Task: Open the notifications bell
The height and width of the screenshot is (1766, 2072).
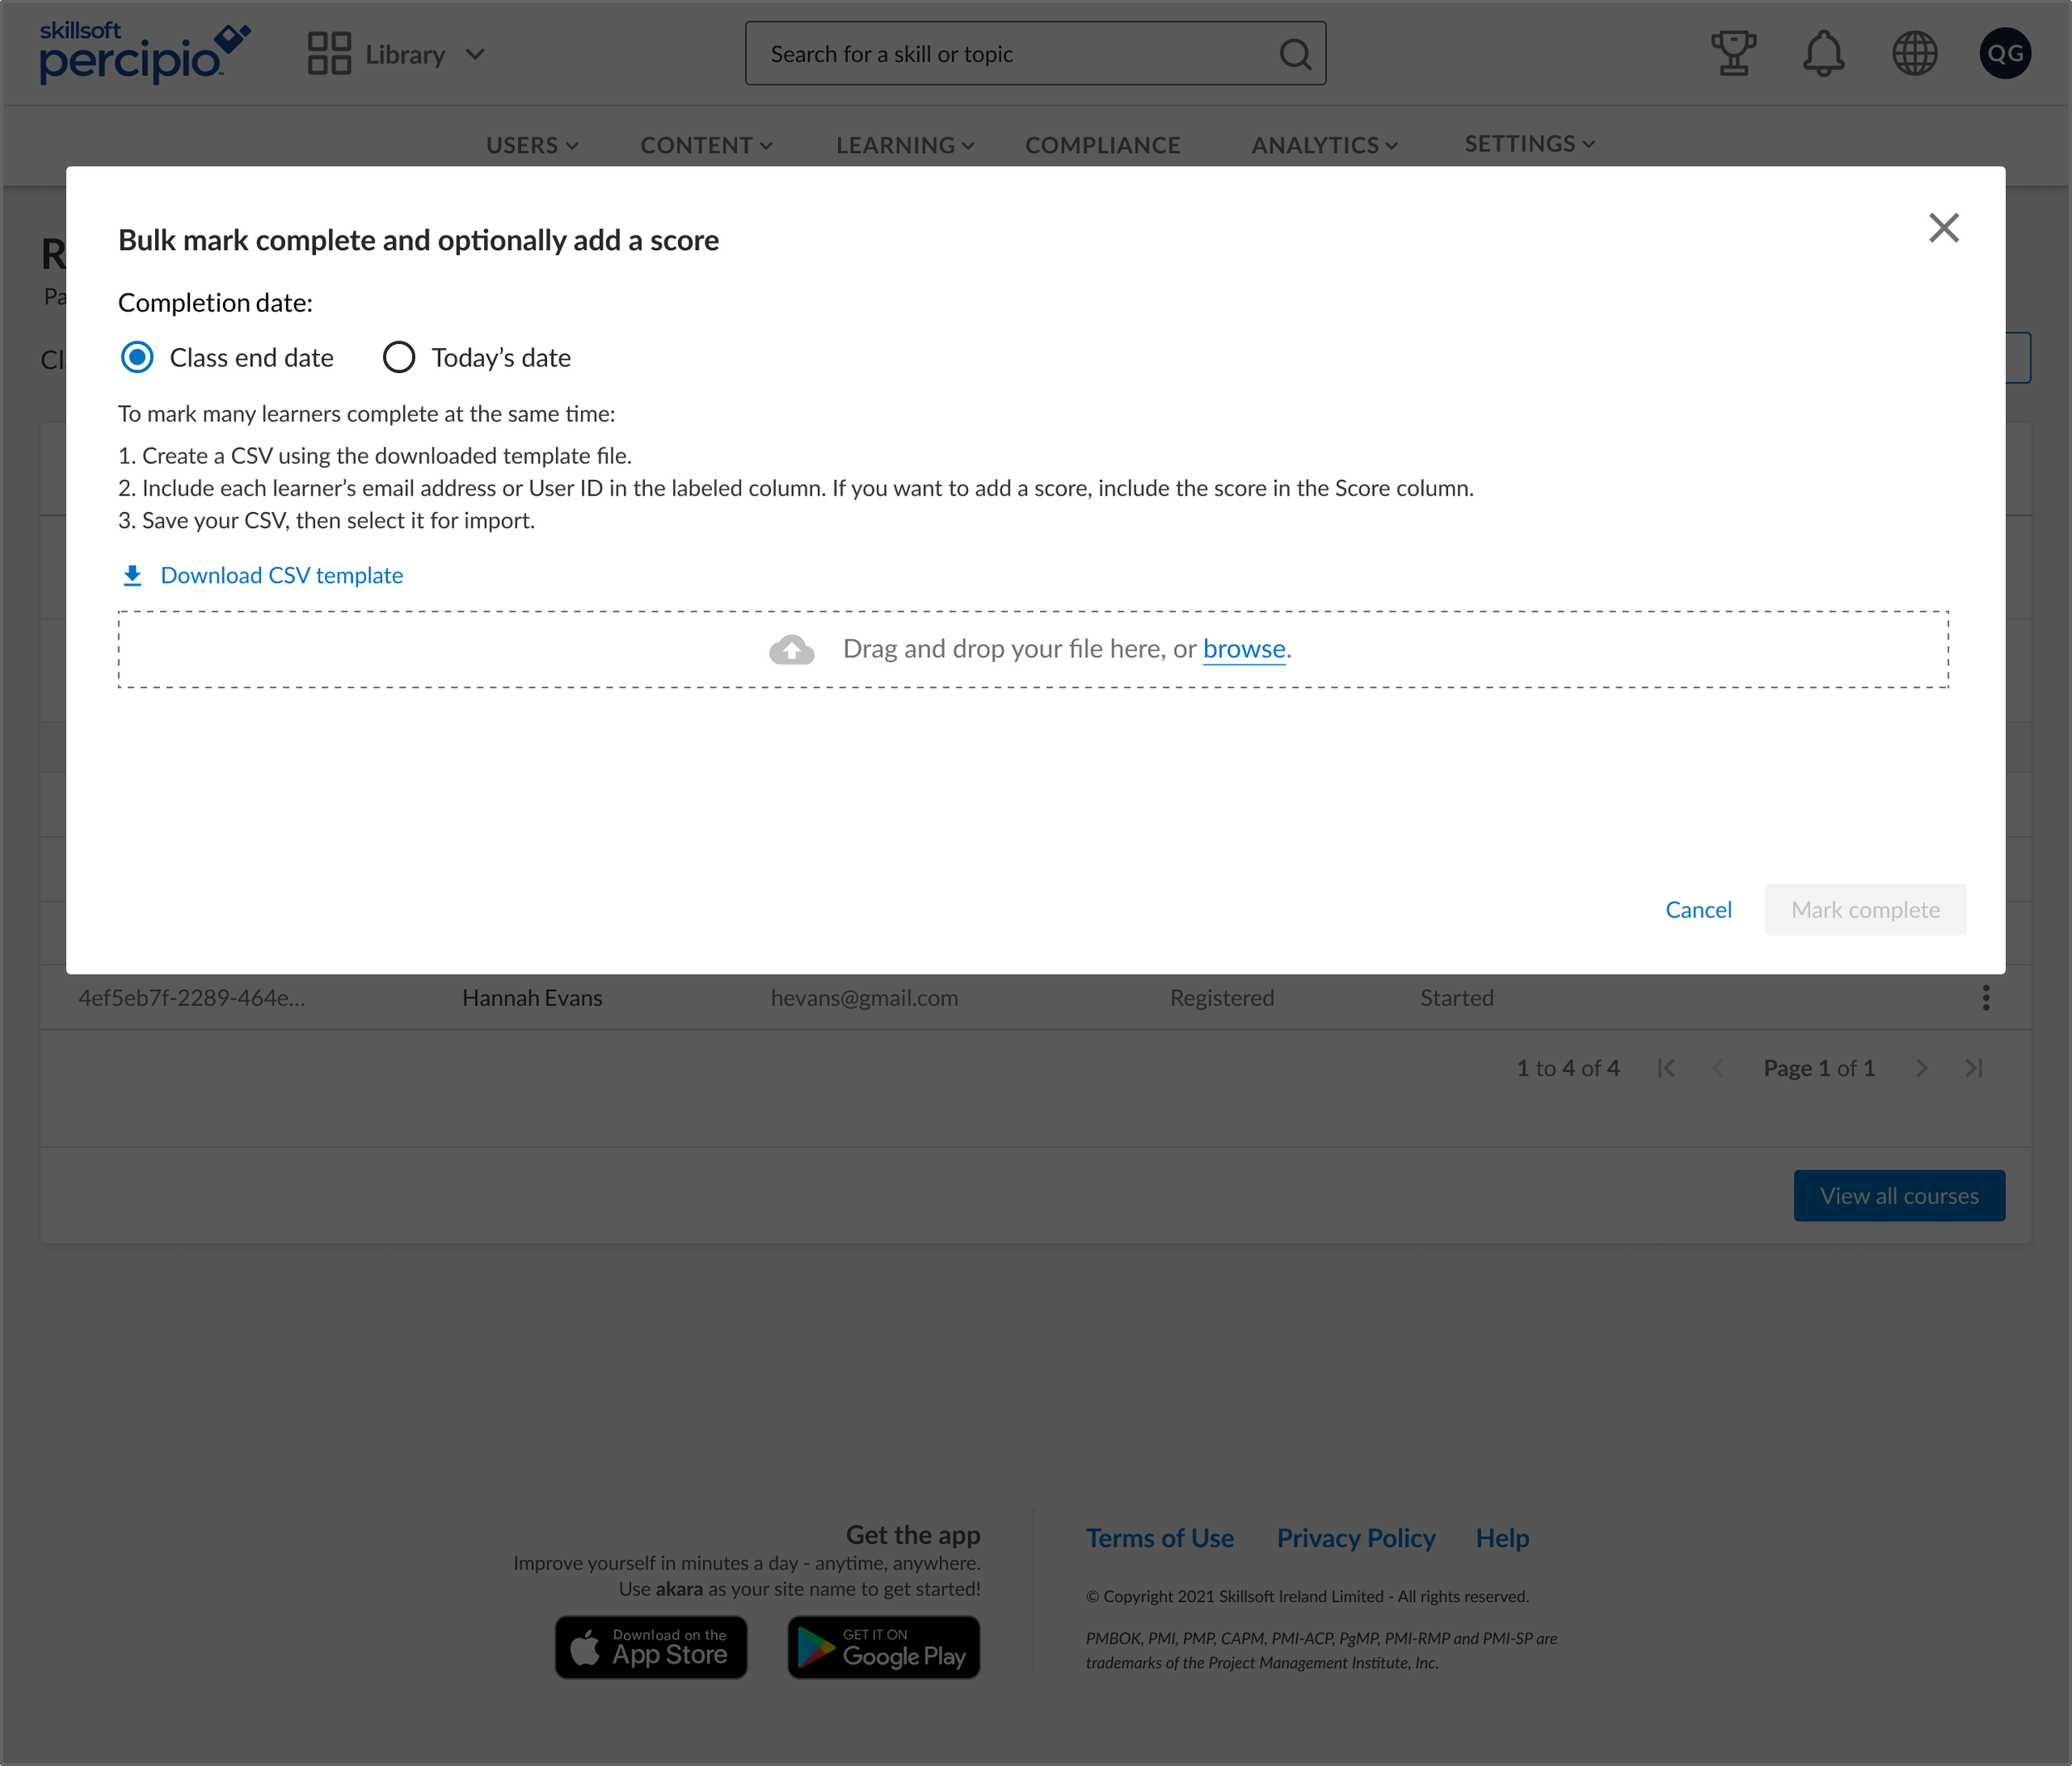Action: [1823, 54]
